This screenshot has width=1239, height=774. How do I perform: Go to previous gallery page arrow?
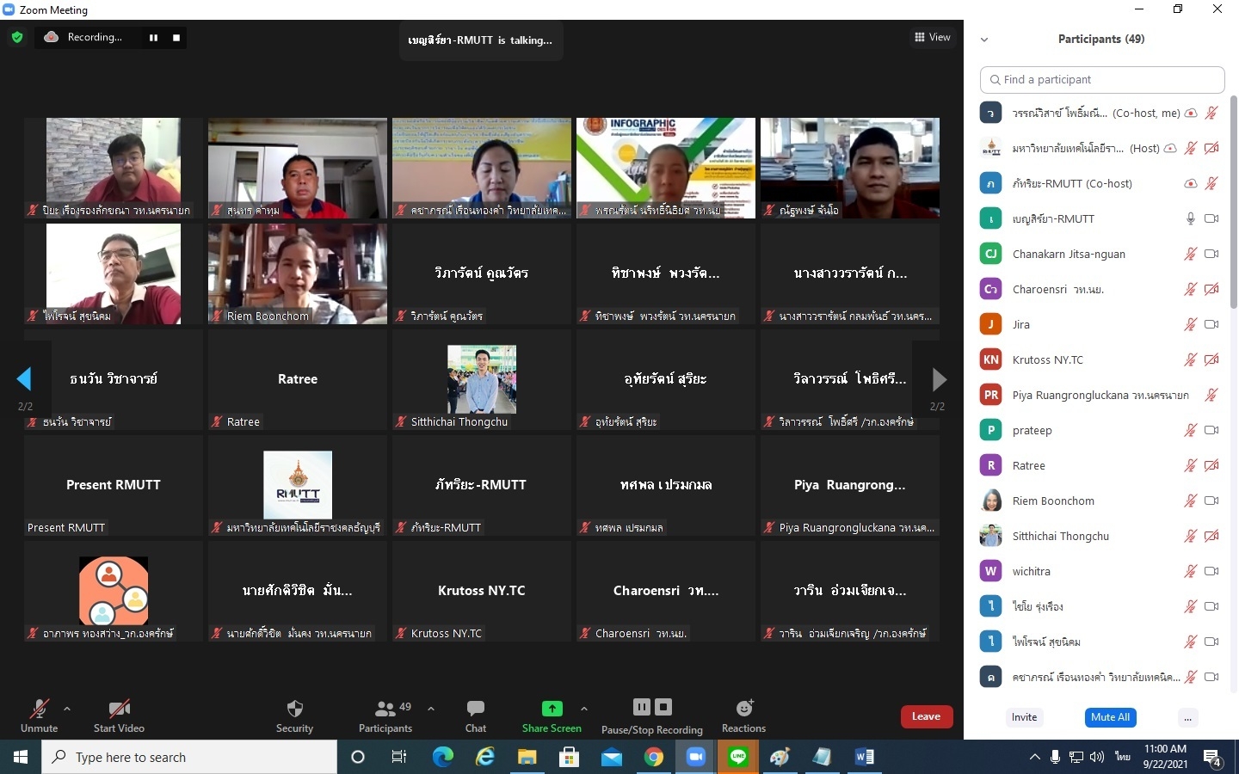pos(24,378)
